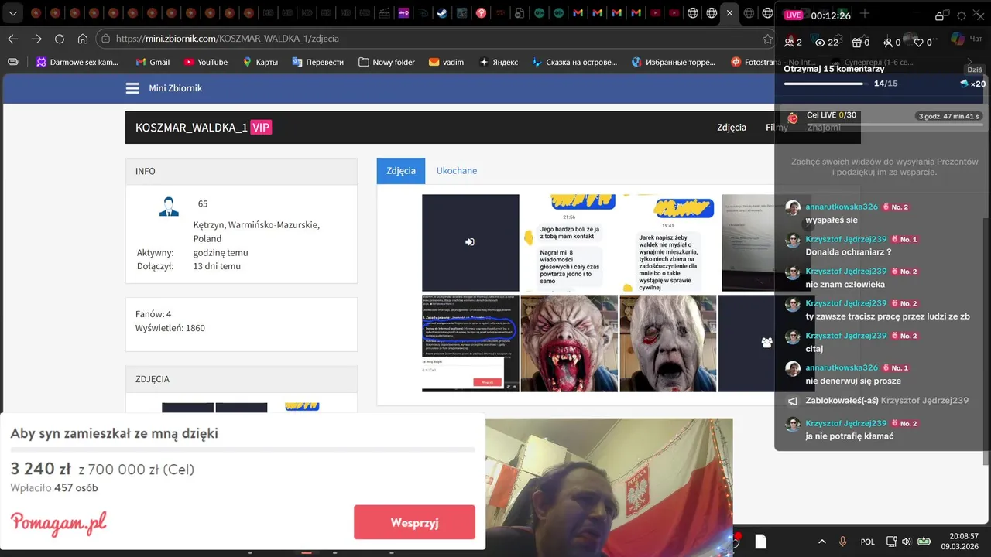Click the Mini Zbiornik site title
This screenshot has height=557, width=991.
[175, 88]
